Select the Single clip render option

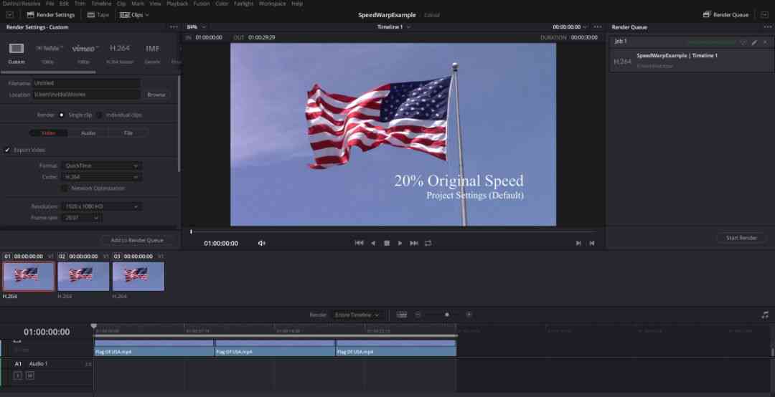pos(61,115)
